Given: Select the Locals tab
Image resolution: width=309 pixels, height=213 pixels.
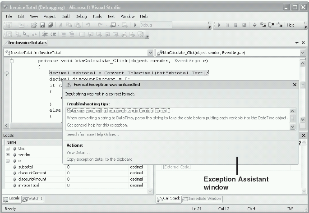Looking at the screenshot, I should (x=11, y=199).
